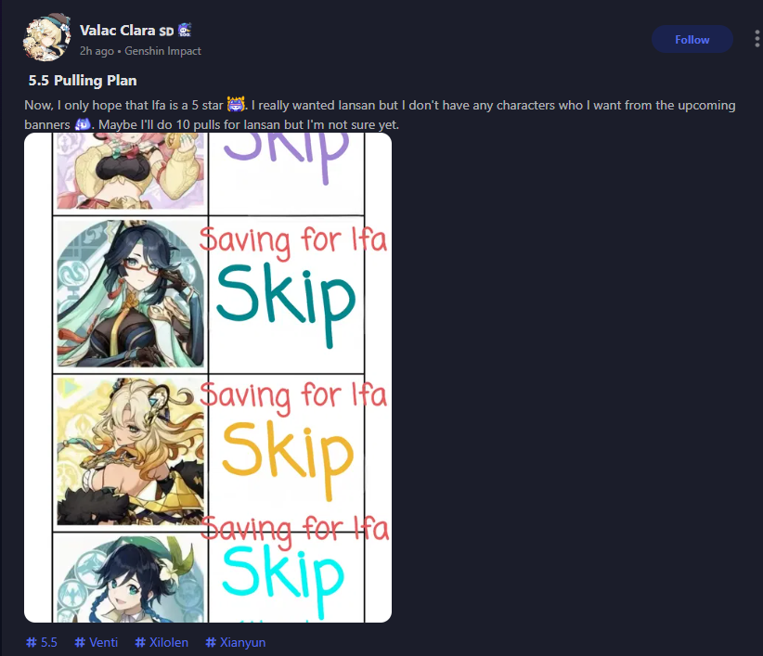The image size is (763, 656).
Task: Click the Xianyun character portrait in image
Action: 130,294
